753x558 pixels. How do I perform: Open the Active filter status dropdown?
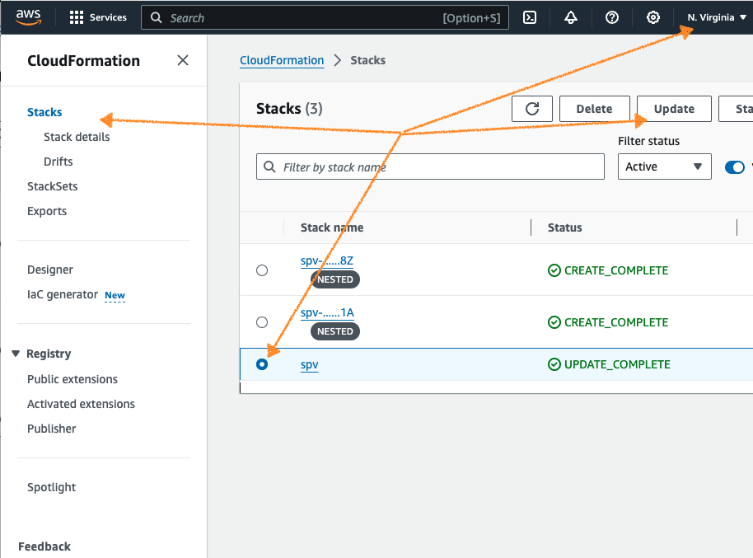(x=665, y=166)
